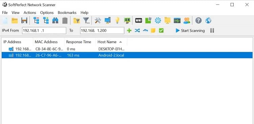Click the users accounts icon in toolbar
This screenshot has width=254, height=124.
187,21
